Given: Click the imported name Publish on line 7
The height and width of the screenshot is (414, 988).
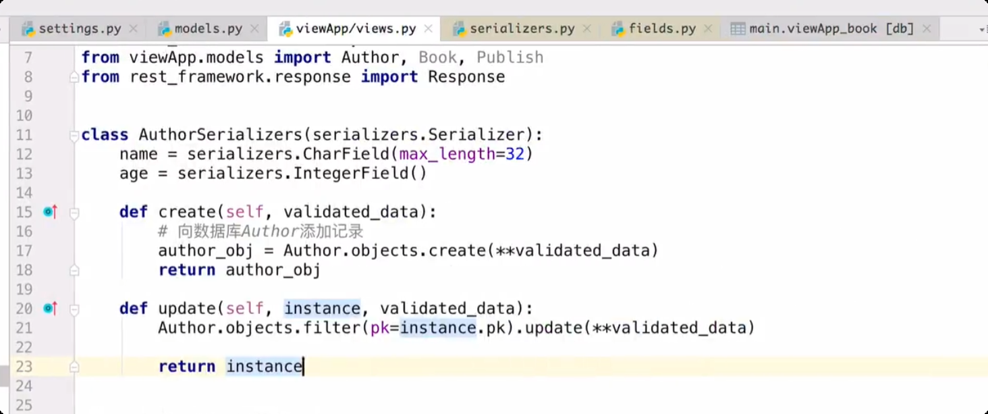Looking at the screenshot, I should pos(510,57).
